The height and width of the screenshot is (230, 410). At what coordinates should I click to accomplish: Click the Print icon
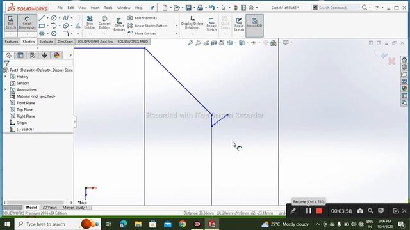pyautogui.click(x=200, y=8)
